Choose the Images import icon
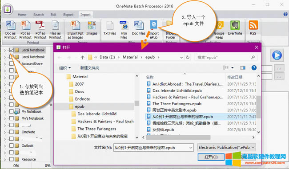289x169 pixels. pos(92,25)
